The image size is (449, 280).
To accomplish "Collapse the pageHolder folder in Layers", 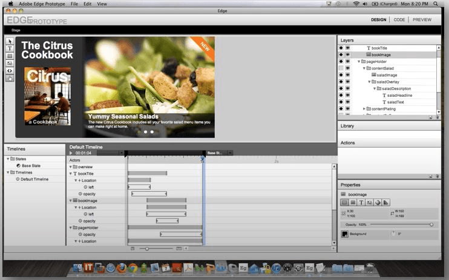I will 359,62.
